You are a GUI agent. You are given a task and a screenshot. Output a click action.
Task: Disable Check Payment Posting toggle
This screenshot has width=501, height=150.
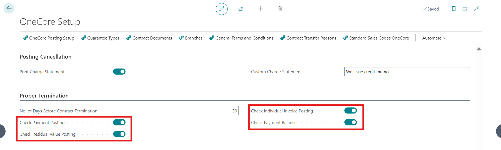[x=119, y=122]
